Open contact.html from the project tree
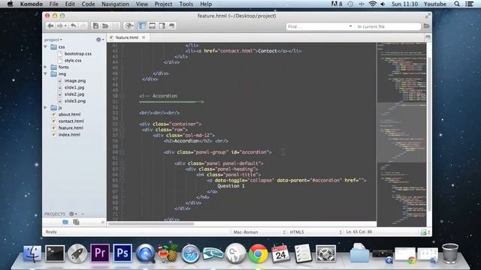This screenshot has width=481, height=270. (71, 121)
